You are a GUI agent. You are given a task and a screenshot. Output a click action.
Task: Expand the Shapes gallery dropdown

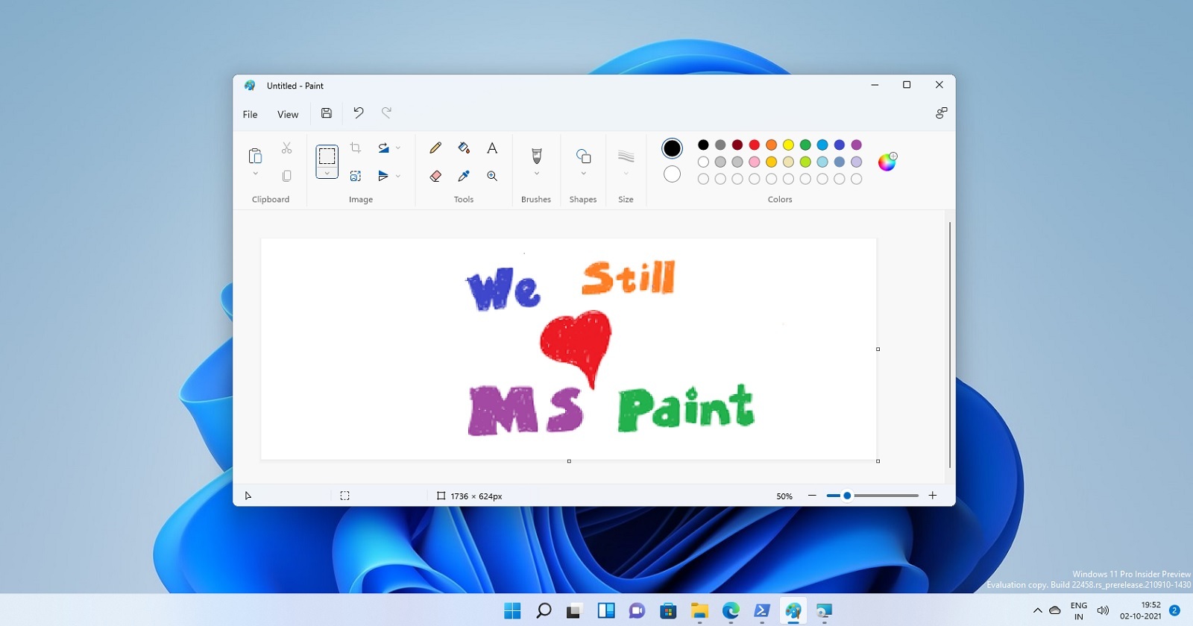coord(583,174)
